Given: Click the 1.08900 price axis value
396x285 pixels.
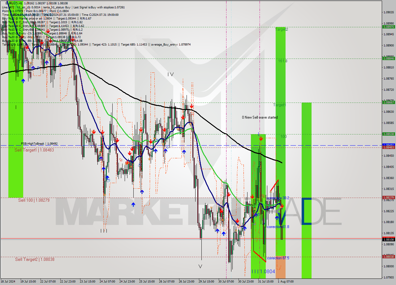Looking at the screenshot, I should click(x=389, y=45).
